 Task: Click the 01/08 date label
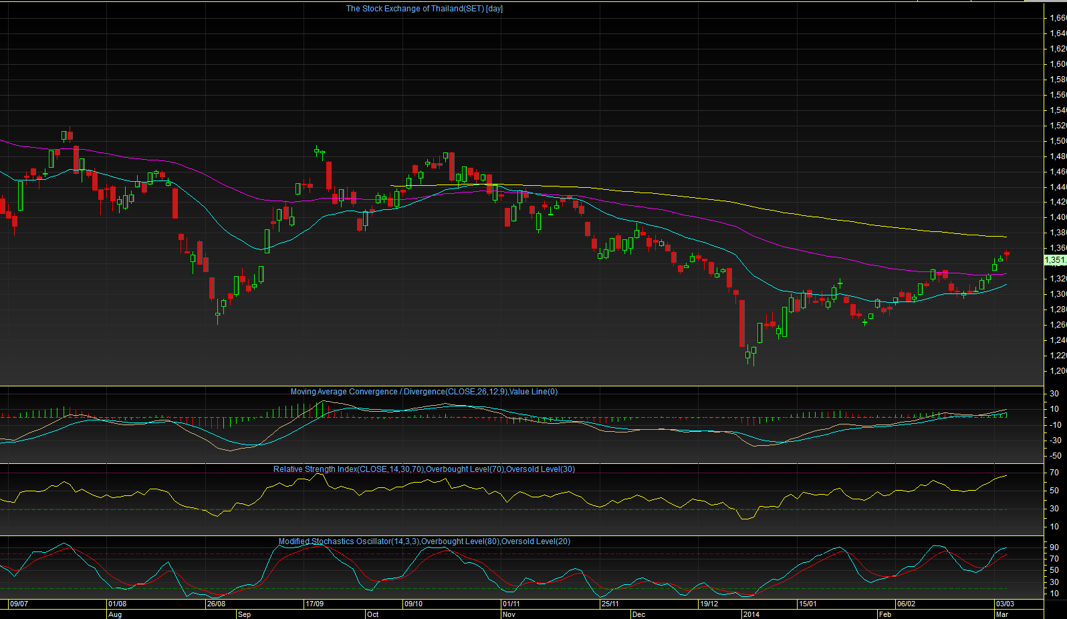(117, 604)
